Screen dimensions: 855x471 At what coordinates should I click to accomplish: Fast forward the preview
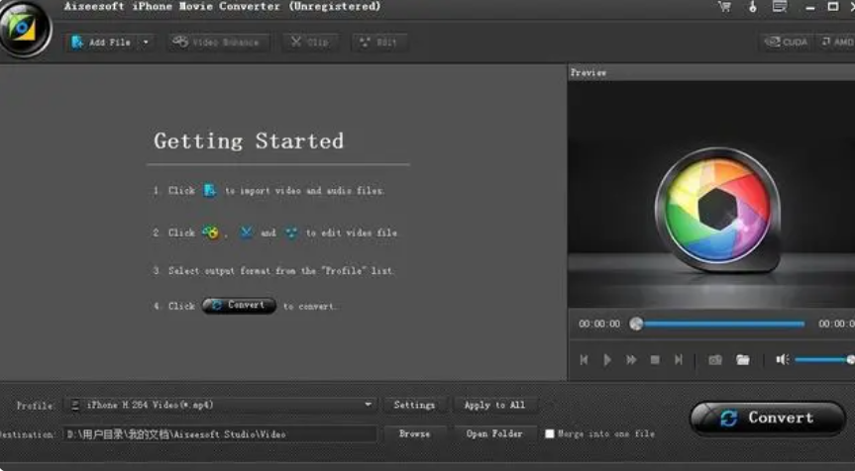click(631, 359)
